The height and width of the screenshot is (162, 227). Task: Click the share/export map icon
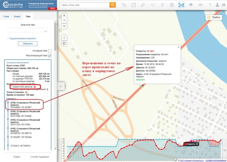(134, 5)
